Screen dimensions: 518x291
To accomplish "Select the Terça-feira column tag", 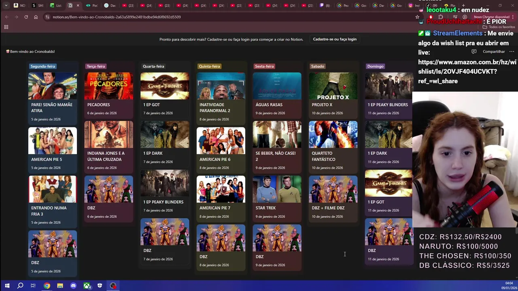I will [x=96, y=66].
